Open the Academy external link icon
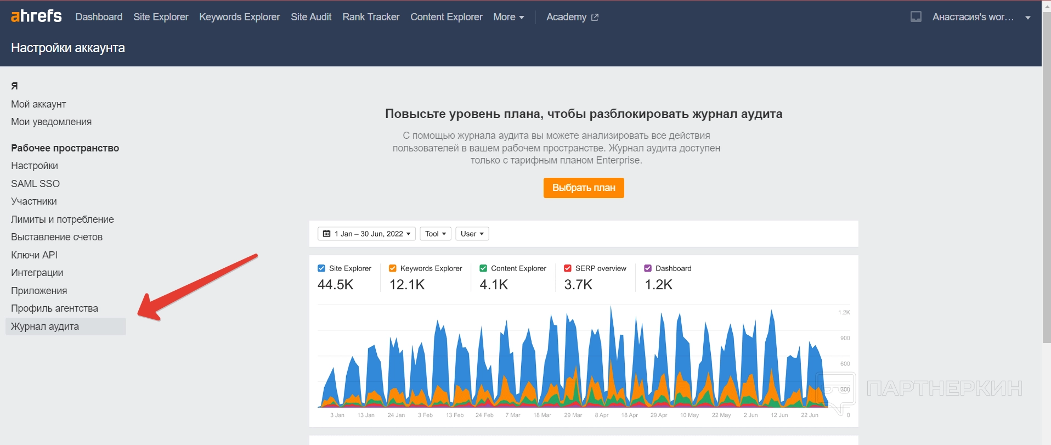1051x445 pixels. point(595,18)
